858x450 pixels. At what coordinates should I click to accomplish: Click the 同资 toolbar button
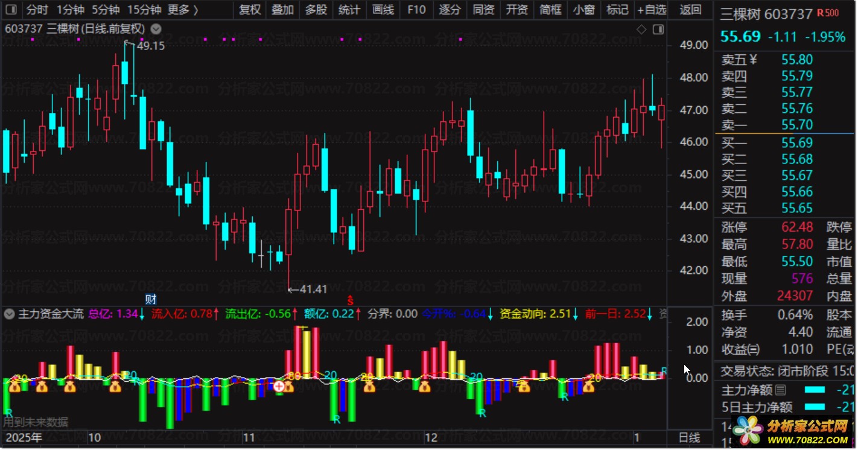(x=483, y=10)
